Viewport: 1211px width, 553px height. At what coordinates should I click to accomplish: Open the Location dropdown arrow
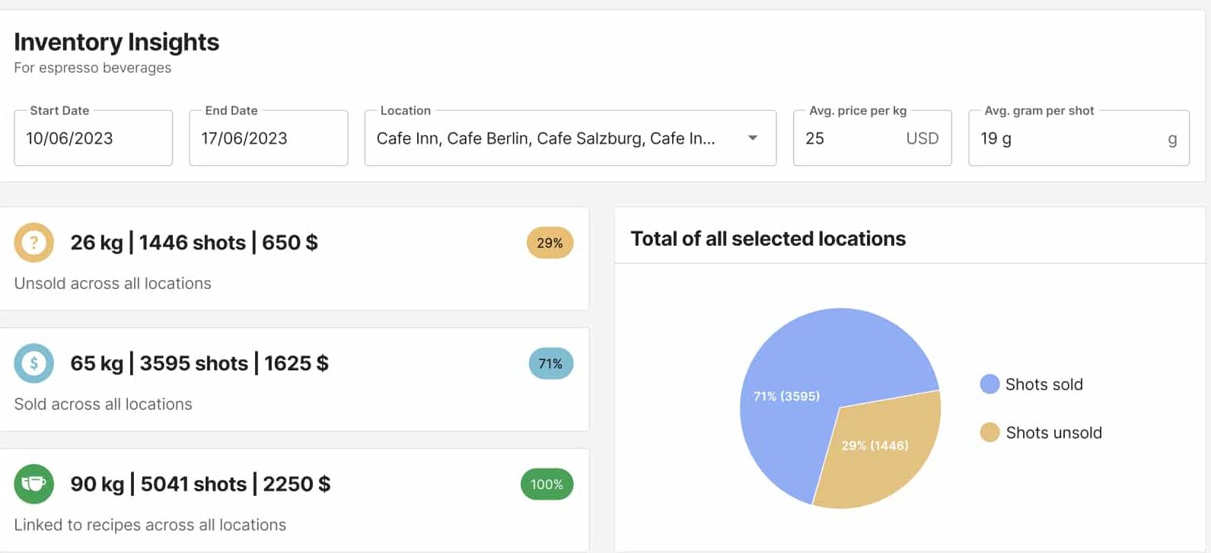(x=752, y=138)
